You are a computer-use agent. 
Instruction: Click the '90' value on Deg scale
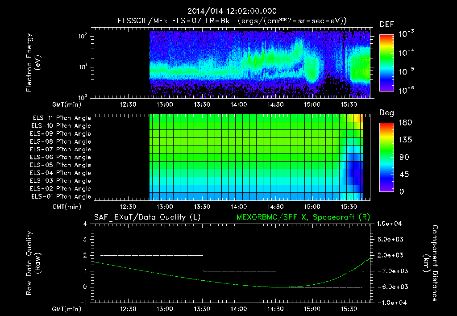point(404,158)
